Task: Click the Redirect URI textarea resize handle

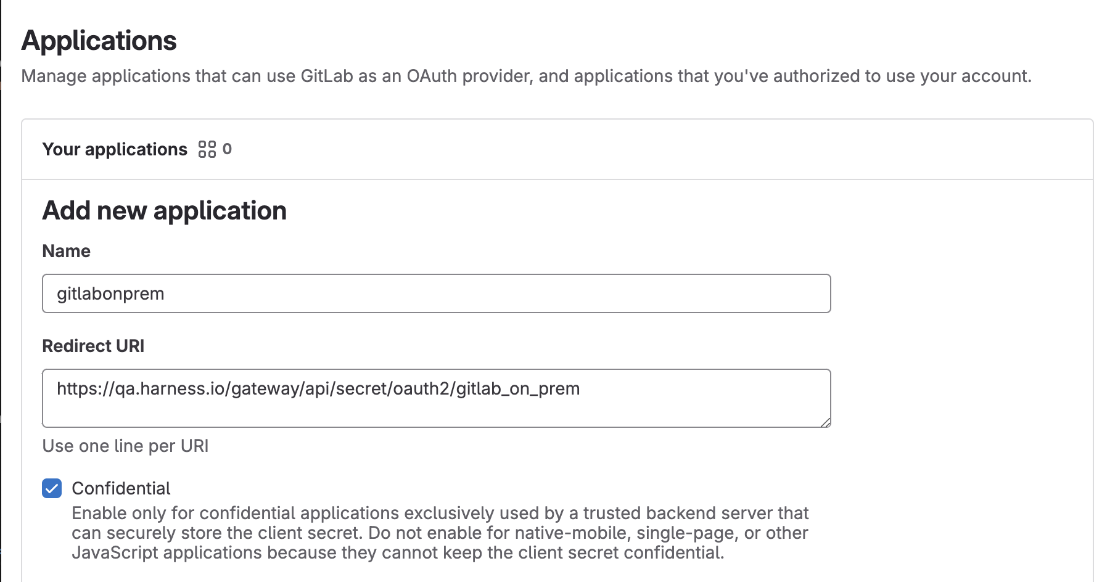Action: point(826,422)
